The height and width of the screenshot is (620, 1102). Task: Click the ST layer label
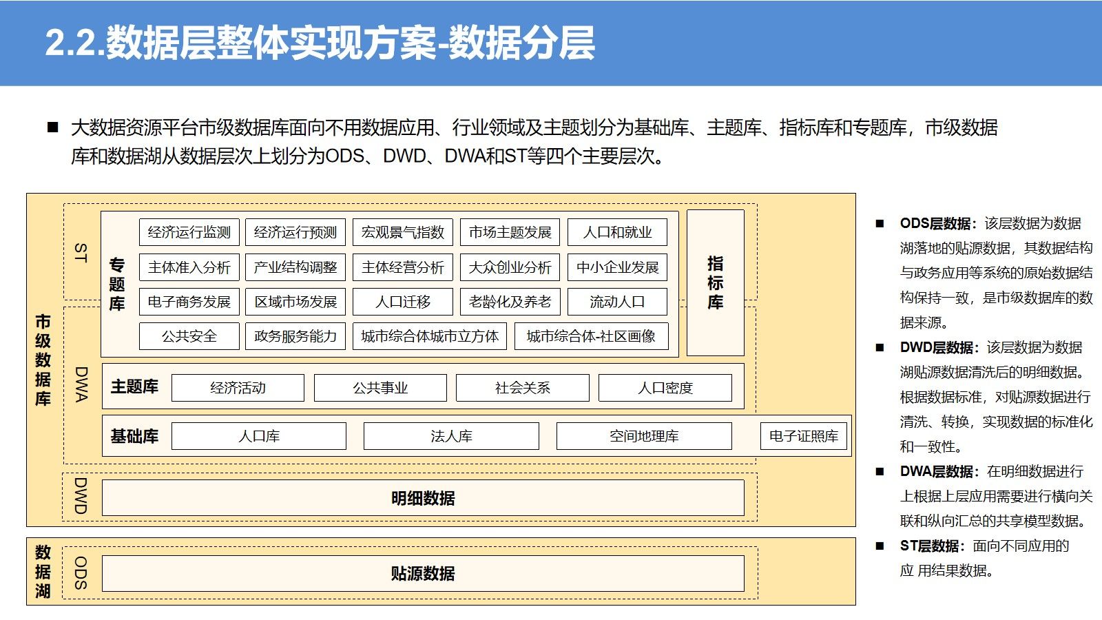pyautogui.click(x=81, y=252)
